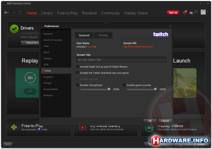Select Alerts & Sounds preferences
The width and height of the screenshot is (212, 149).
pos(56,40)
